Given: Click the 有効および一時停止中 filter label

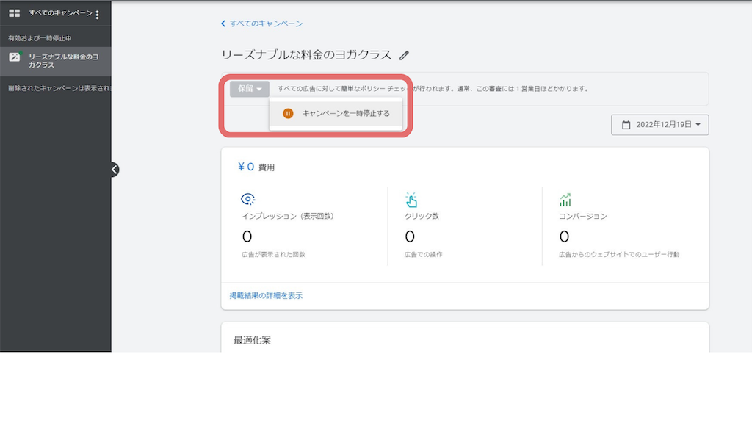Looking at the screenshot, I should click(40, 38).
